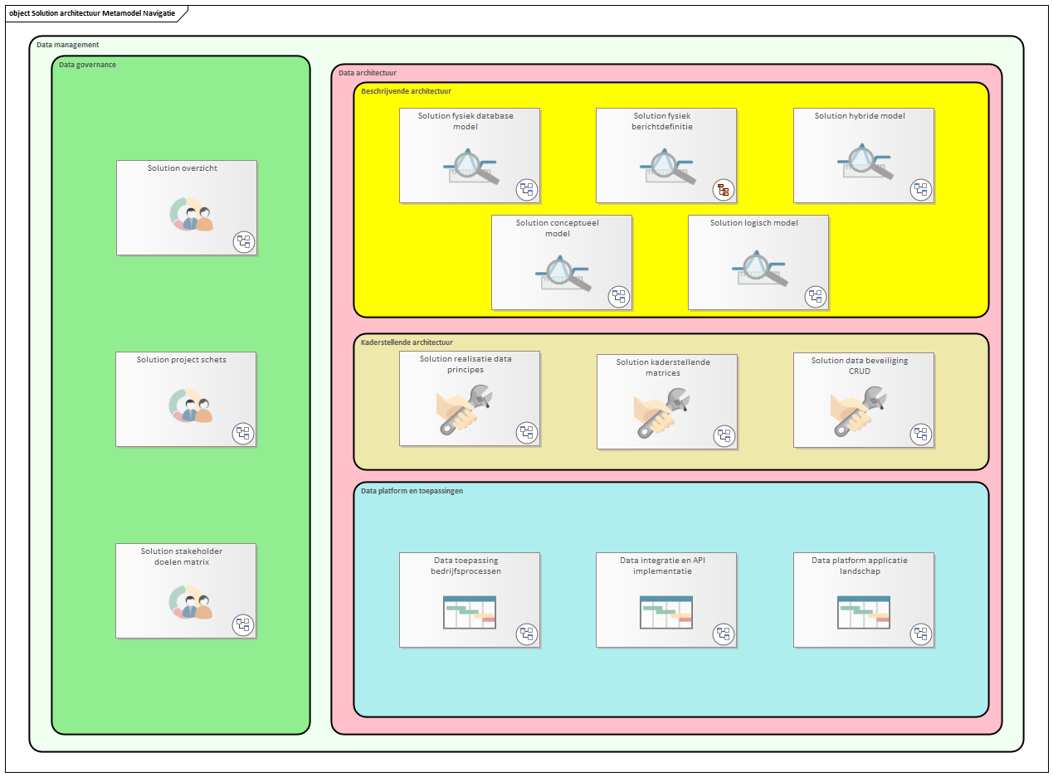Open diagram link icon on Solution overzicht
The height and width of the screenshot is (777, 1053).
click(x=244, y=242)
